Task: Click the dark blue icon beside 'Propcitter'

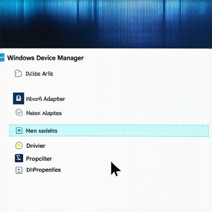Action: 19,158
